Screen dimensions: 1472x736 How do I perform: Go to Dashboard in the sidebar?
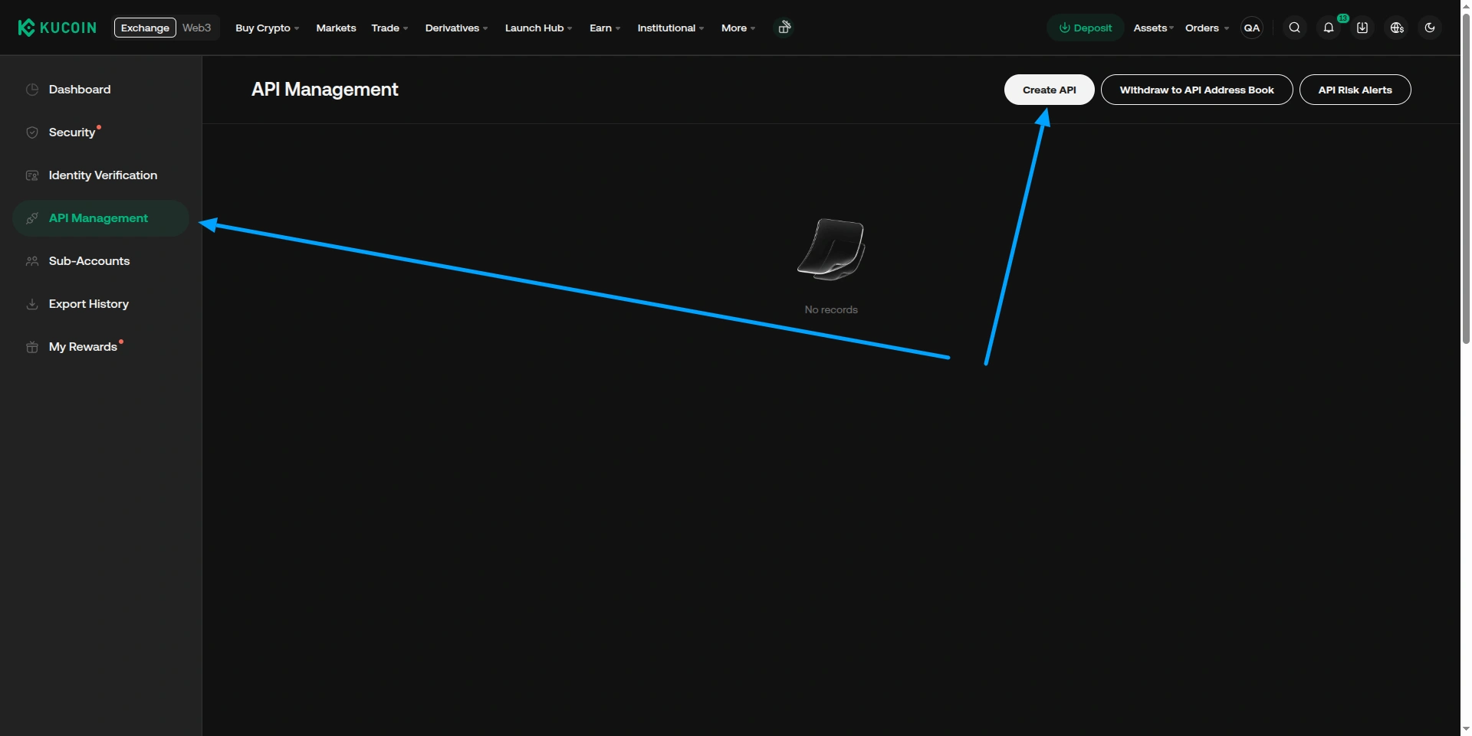[100, 90]
